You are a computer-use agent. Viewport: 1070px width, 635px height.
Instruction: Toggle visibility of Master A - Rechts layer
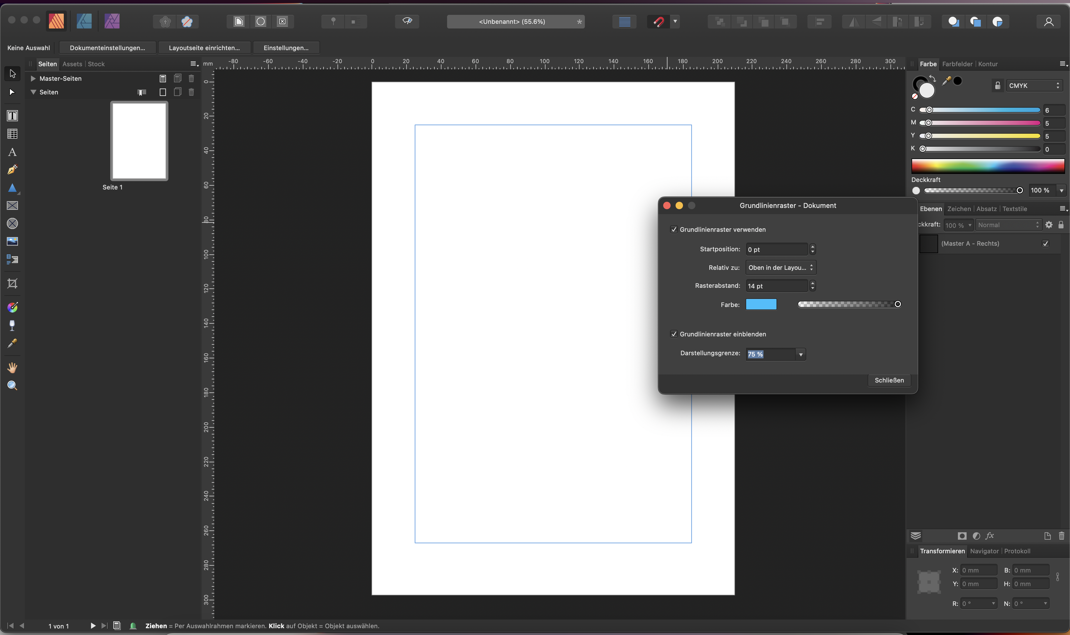click(x=1046, y=244)
